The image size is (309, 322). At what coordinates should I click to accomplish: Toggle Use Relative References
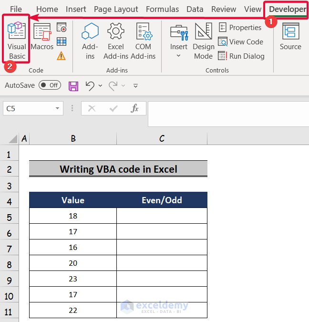coord(62,42)
